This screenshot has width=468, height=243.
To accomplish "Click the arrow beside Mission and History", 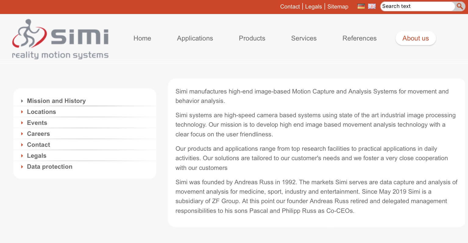I will click(x=22, y=101).
